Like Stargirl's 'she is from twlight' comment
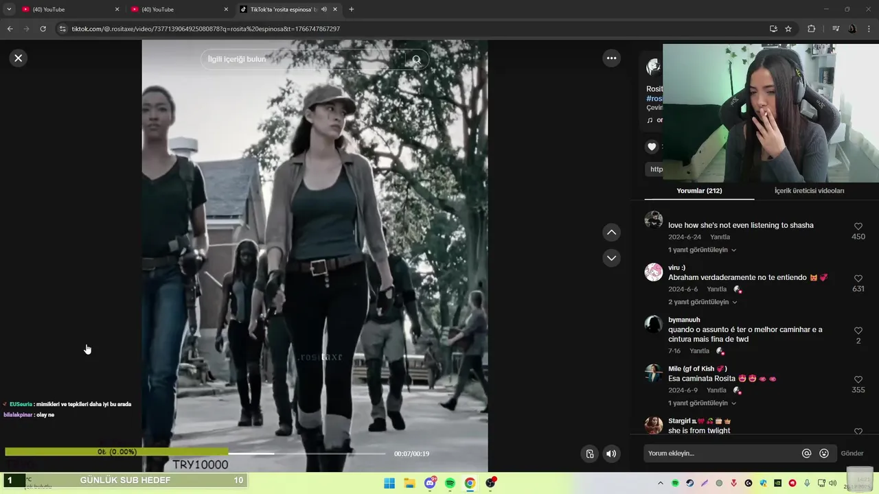Screen dimensions: 879x494 [x=858, y=431]
